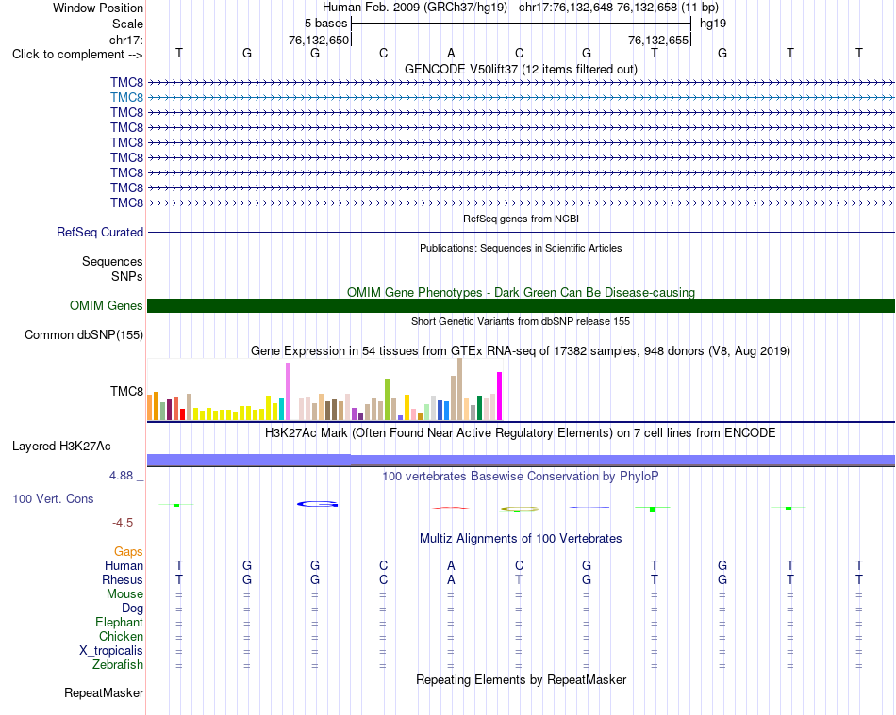Select the light-blue highlighted TMC8 transcript label
896x715 pixels.
tap(127, 98)
